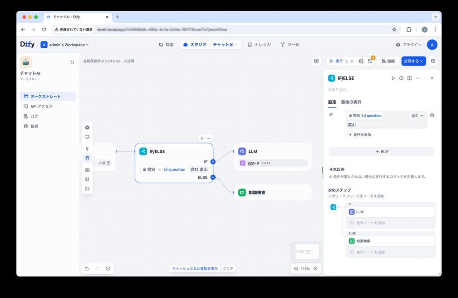This screenshot has width=458, height=298.
Task: Select the pointer/cursor mode in canvas toolbar
Action: pyautogui.click(x=87, y=148)
